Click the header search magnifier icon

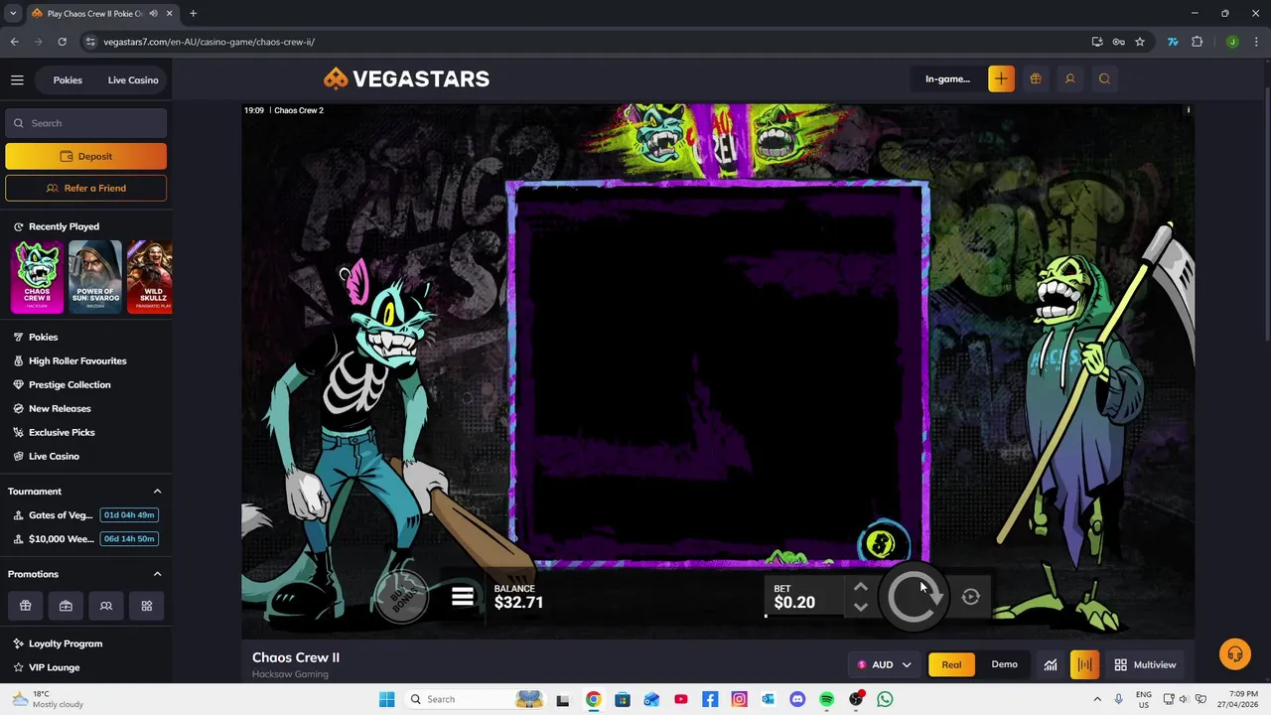(x=1104, y=78)
